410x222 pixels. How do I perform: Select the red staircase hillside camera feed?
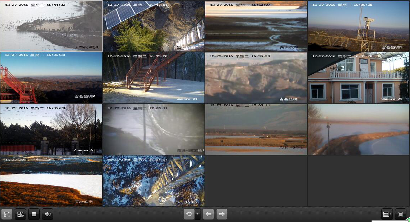(51, 78)
